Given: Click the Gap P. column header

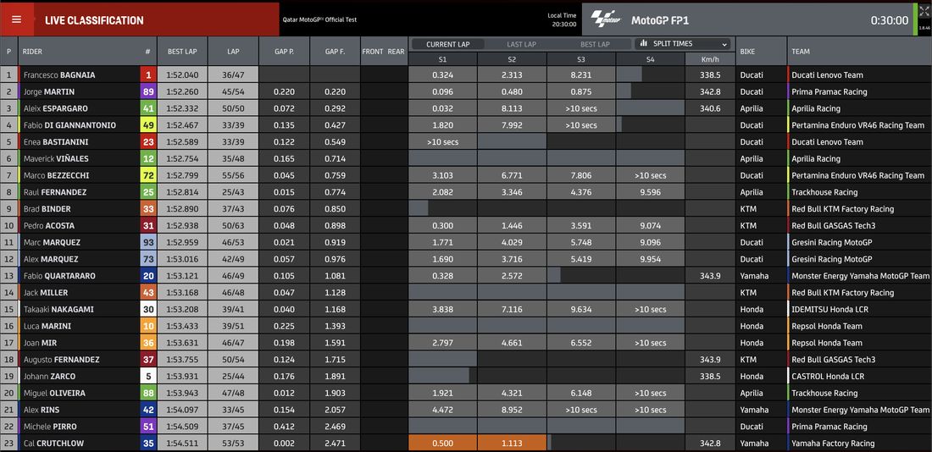Looking at the screenshot, I should (x=284, y=51).
